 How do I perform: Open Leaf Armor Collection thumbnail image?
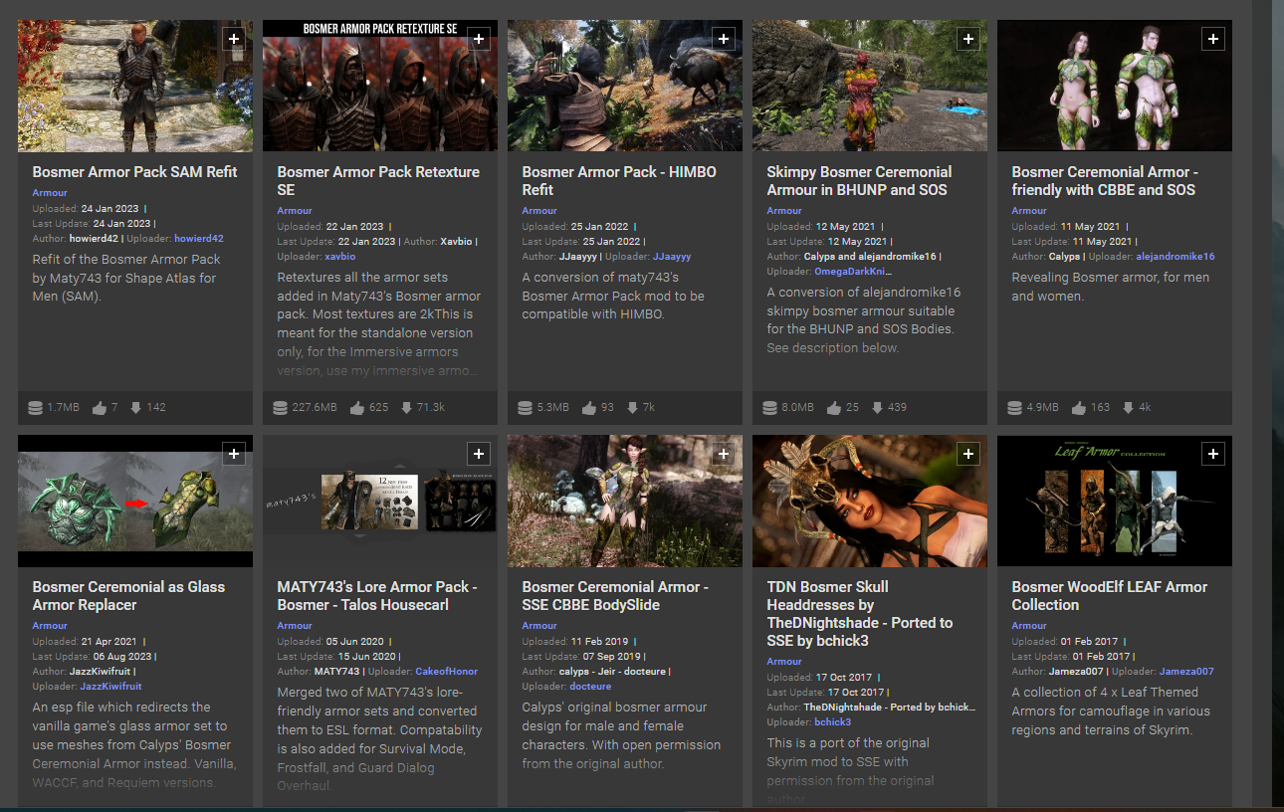pyautogui.click(x=1115, y=501)
